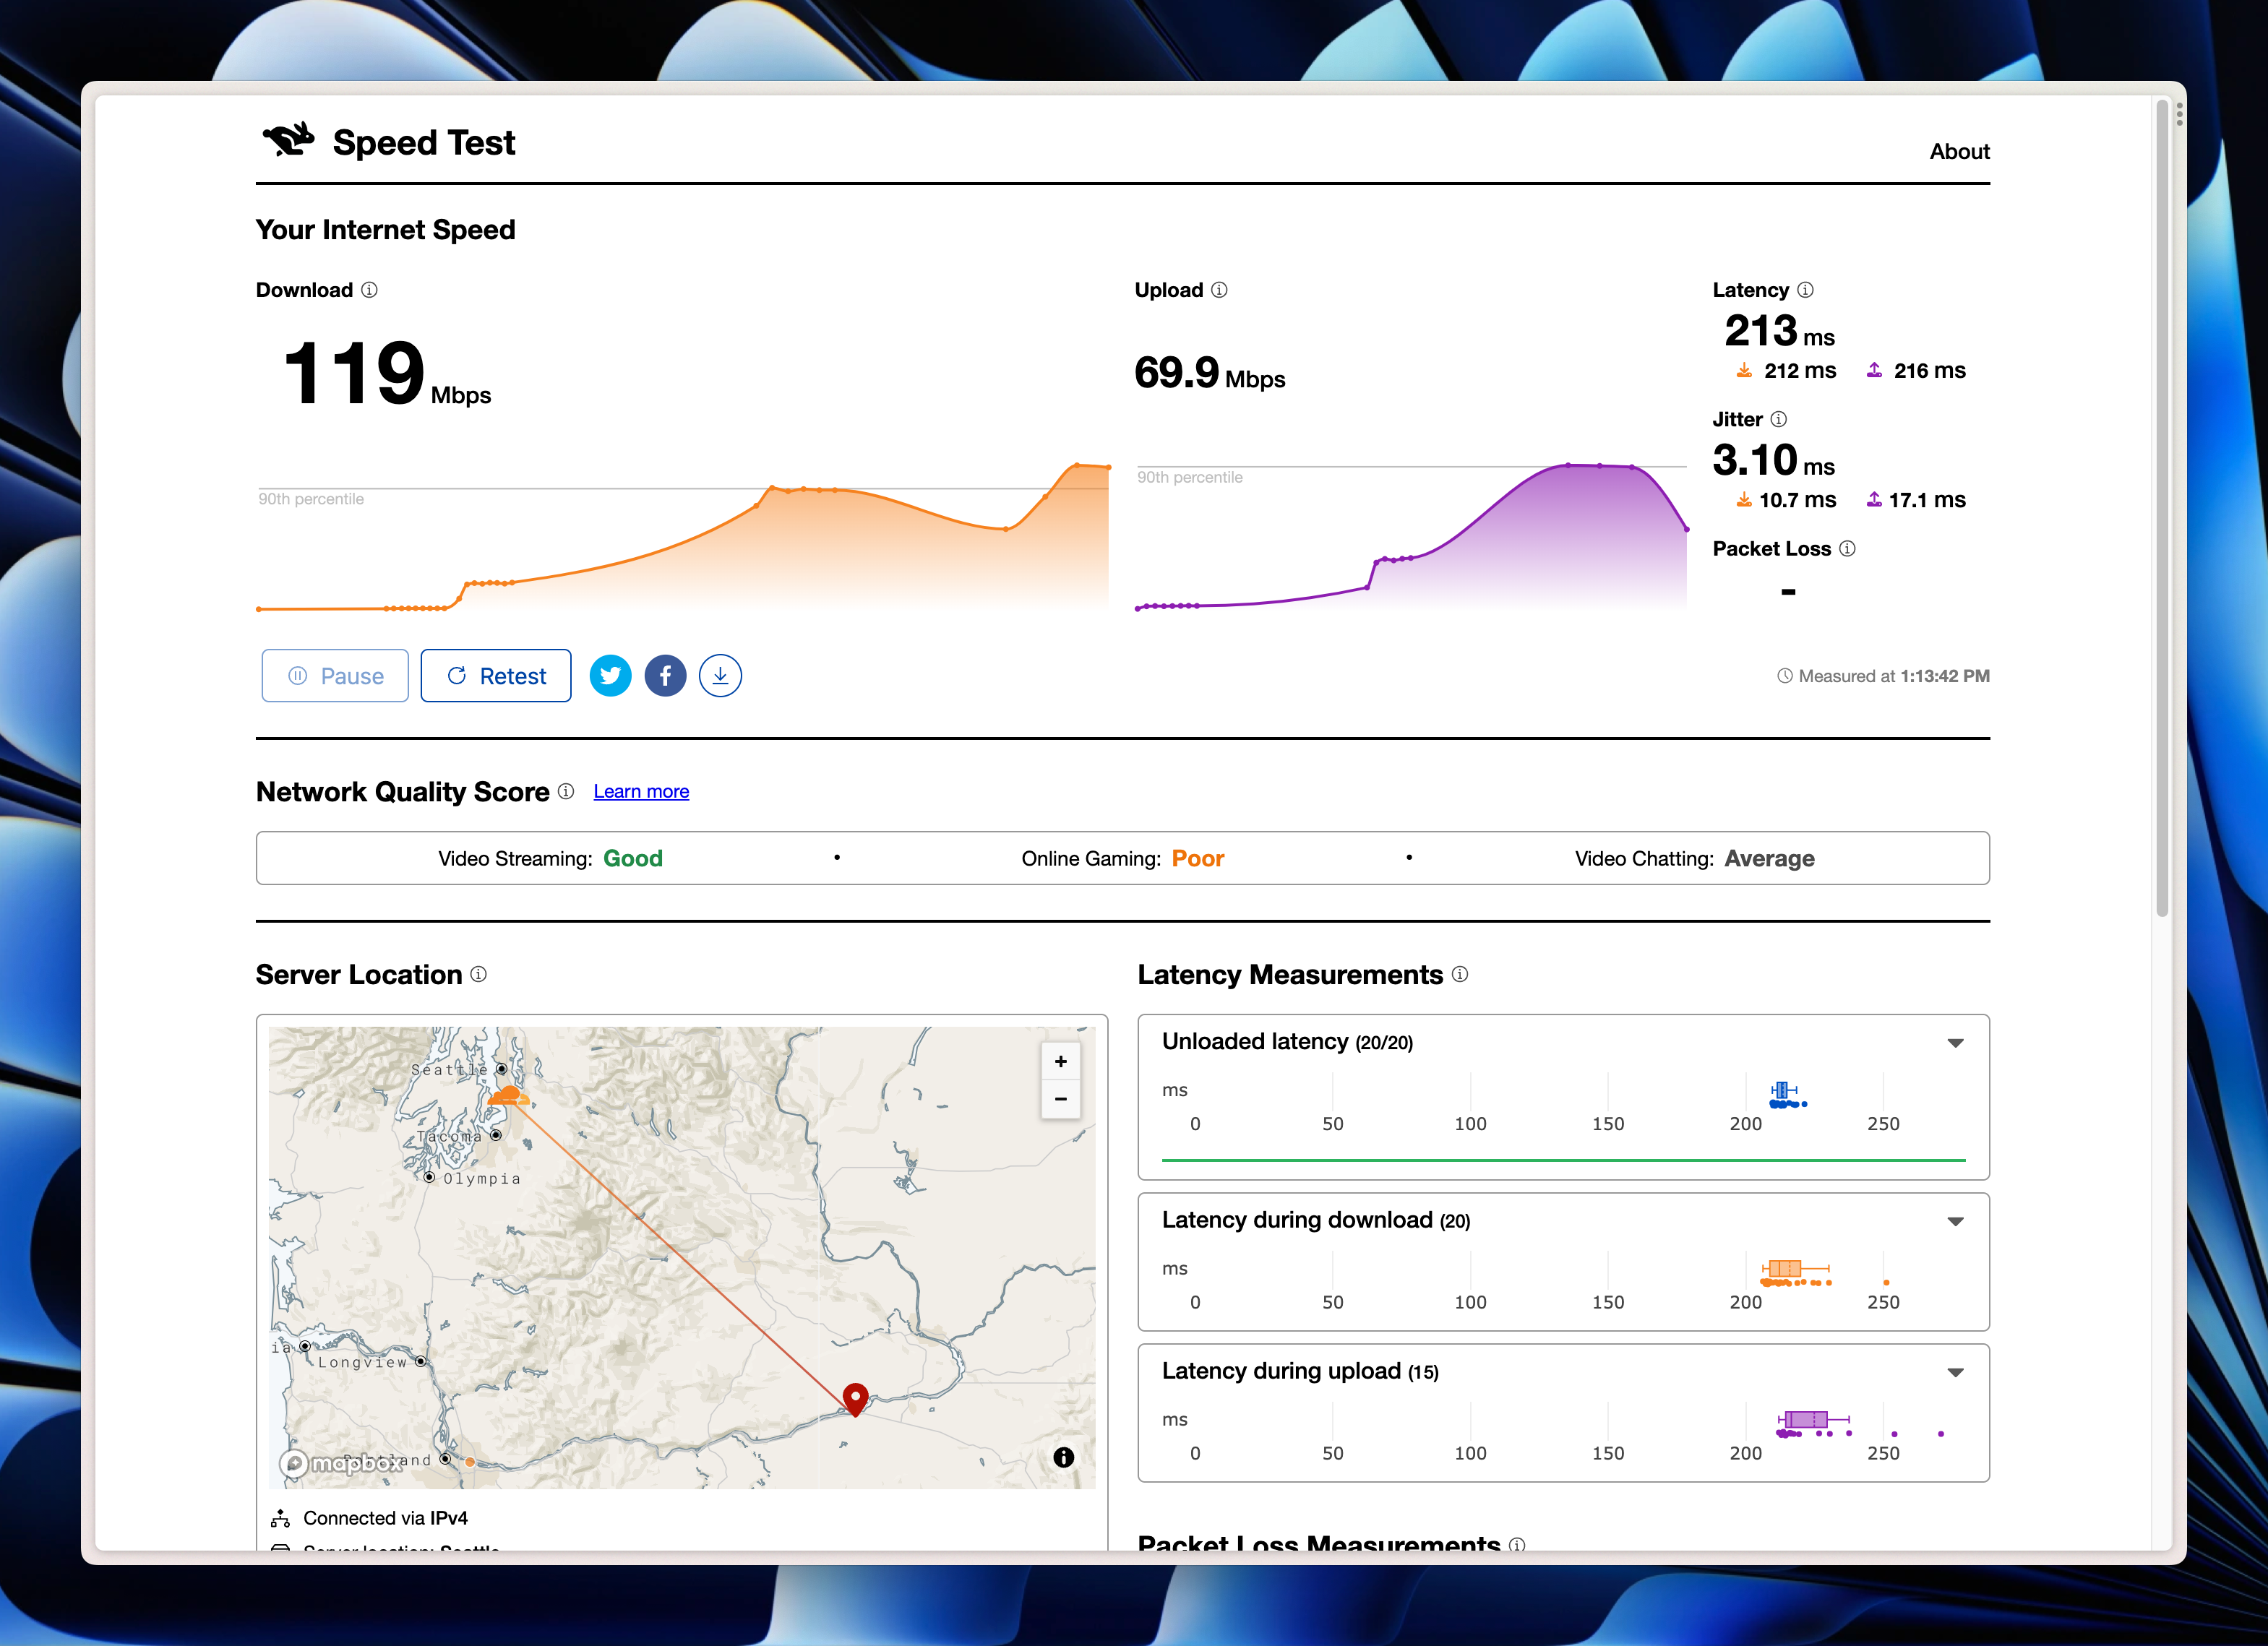Click the download results icon
This screenshot has height=1646, width=2268.
click(x=720, y=676)
